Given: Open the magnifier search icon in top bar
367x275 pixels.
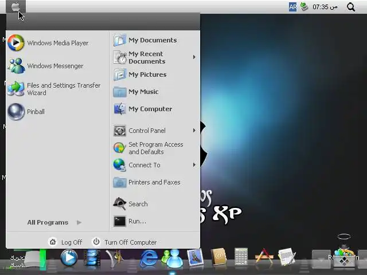Looking at the screenshot, I should click(x=351, y=7).
